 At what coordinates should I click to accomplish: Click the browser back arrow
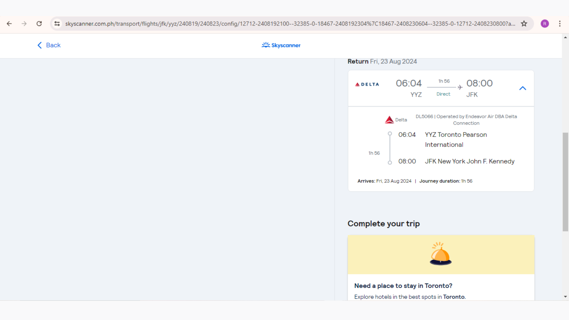point(9,24)
